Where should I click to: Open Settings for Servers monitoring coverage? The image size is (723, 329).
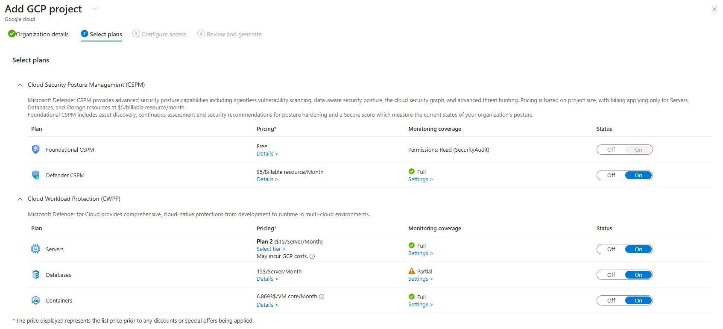pos(421,253)
